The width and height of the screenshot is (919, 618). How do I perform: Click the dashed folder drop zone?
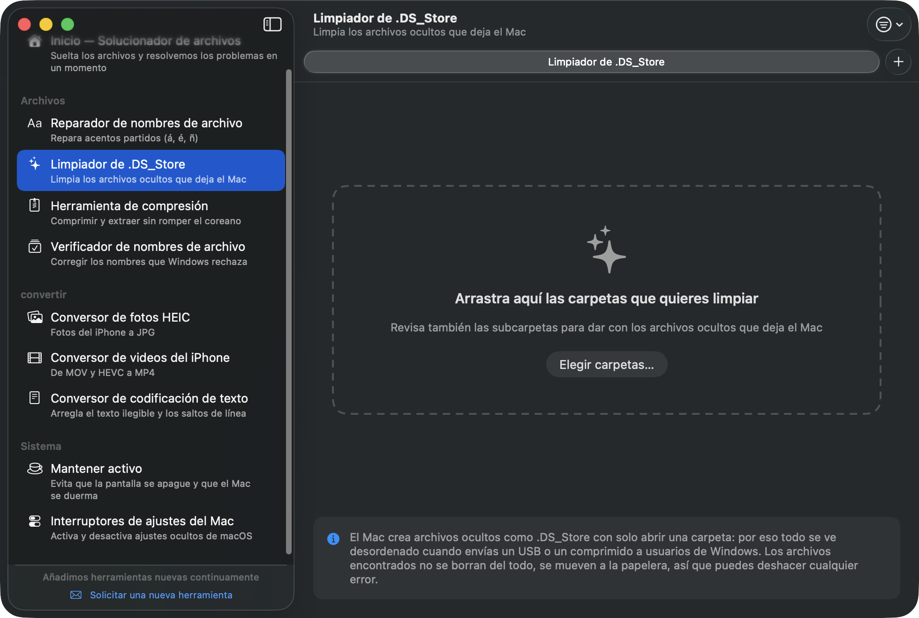coord(606,300)
